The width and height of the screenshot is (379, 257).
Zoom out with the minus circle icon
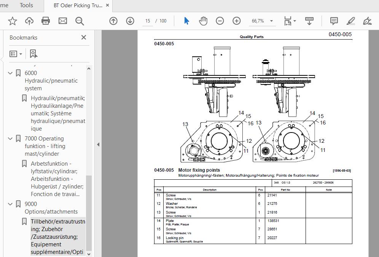[220, 21]
